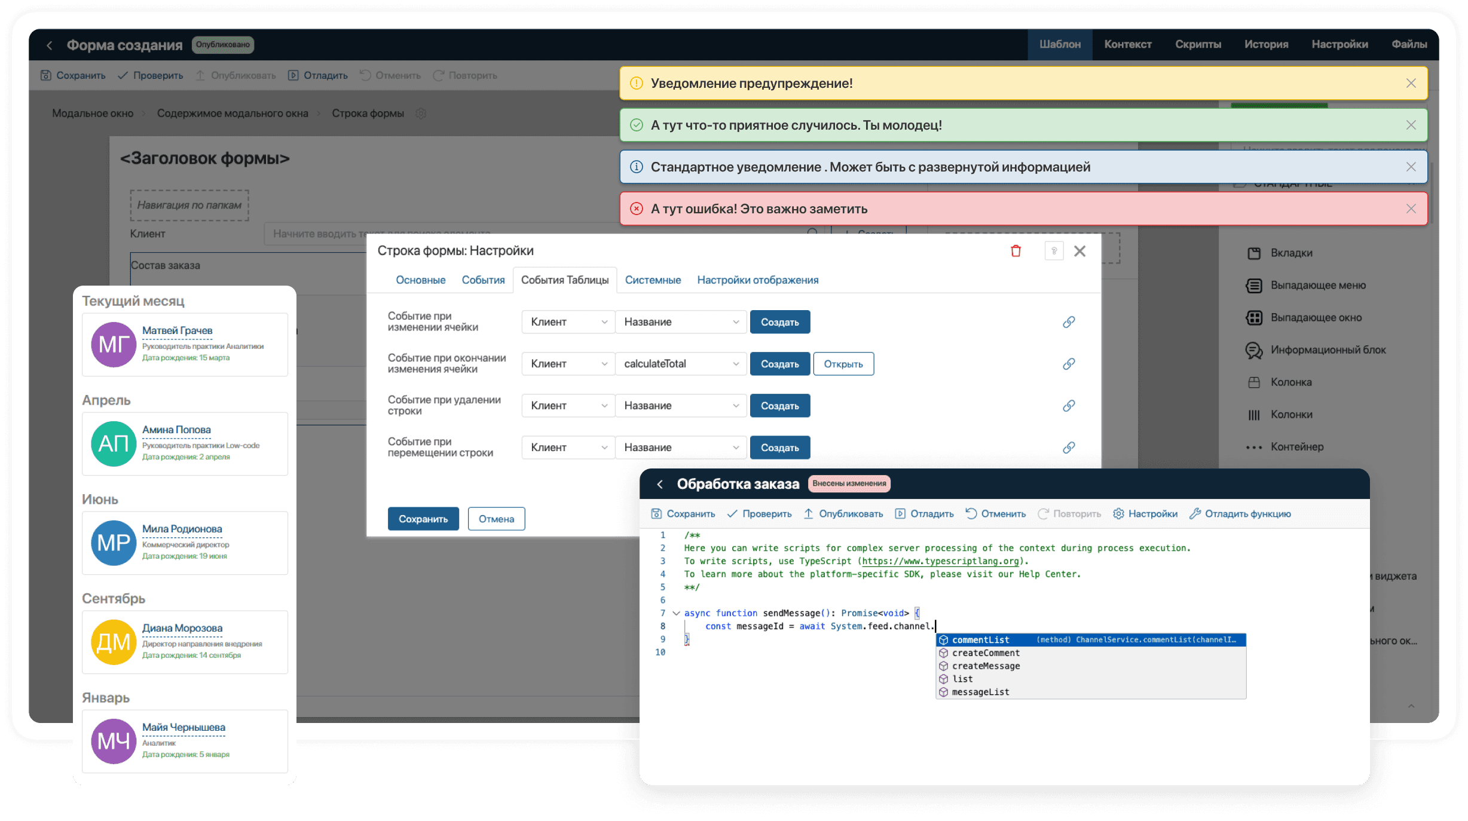The width and height of the screenshot is (1468, 821).
Task: Close the red error notification
Action: (x=1411, y=209)
